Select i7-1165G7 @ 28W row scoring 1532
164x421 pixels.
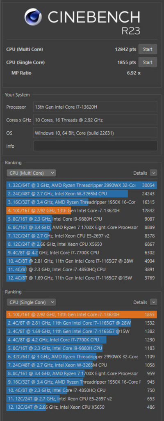pos(82,323)
